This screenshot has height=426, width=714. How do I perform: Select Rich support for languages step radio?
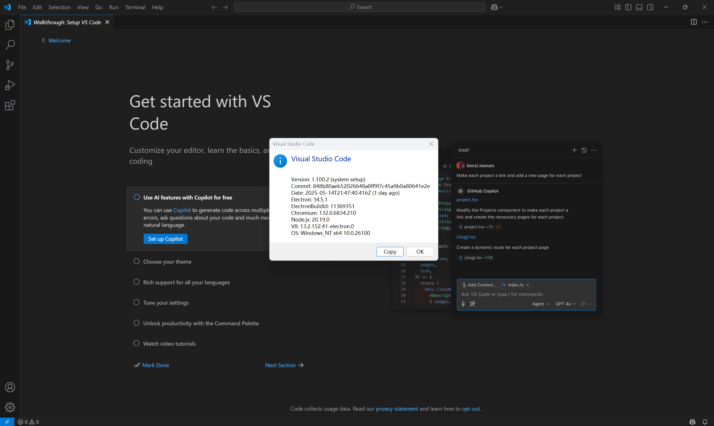tap(137, 282)
